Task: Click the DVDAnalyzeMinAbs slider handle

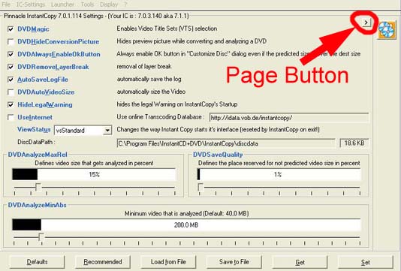Action: click(41, 237)
